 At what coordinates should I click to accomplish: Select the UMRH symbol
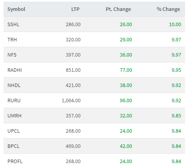(x=14, y=116)
